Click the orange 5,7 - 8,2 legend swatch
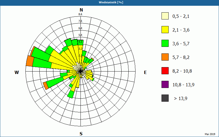This screenshot has height=137, width=219. click(165, 57)
